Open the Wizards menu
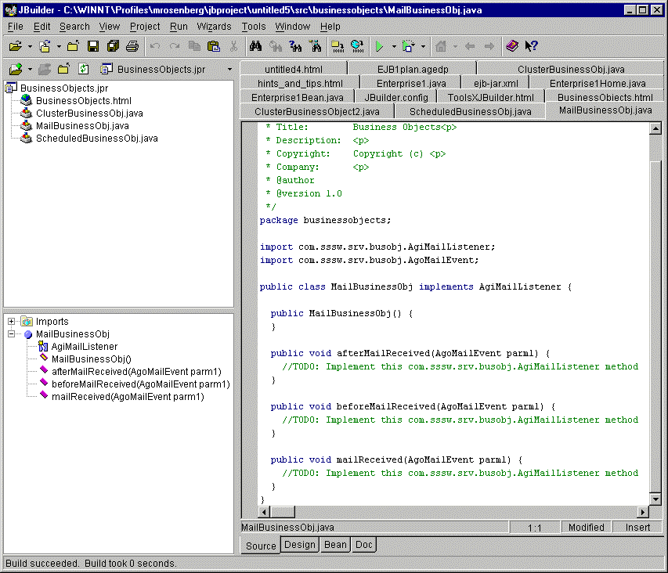This screenshot has width=668, height=573. click(214, 27)
